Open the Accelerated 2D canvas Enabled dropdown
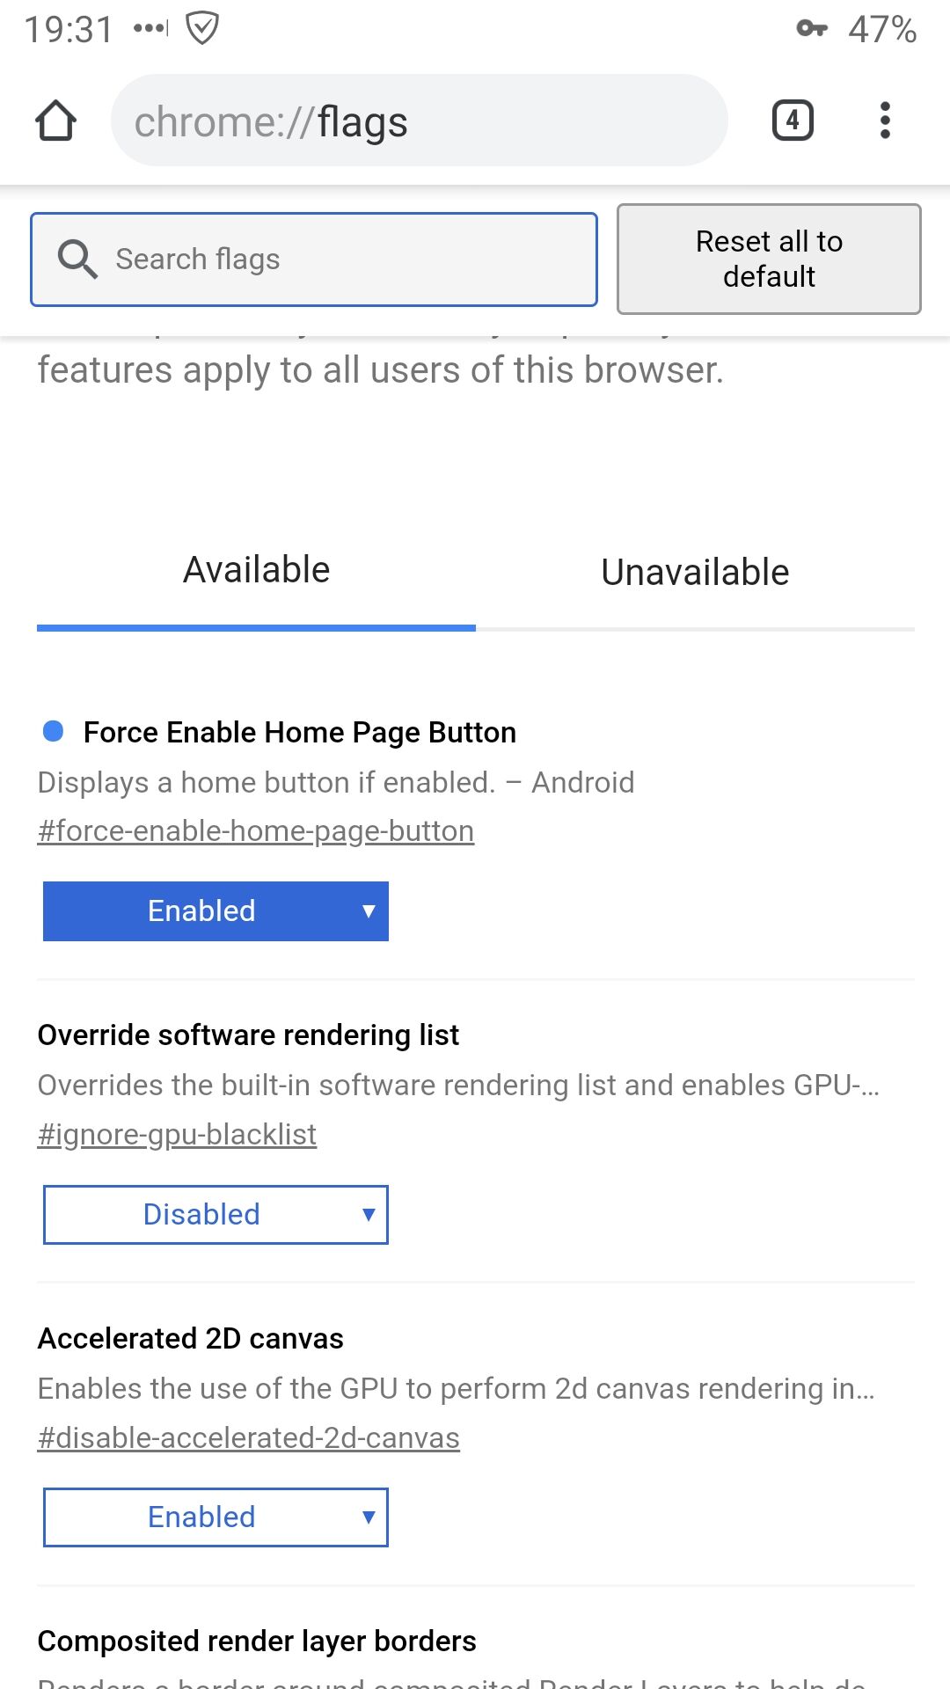This screenshot has width=950, height=1689. tap(216, 1517)
